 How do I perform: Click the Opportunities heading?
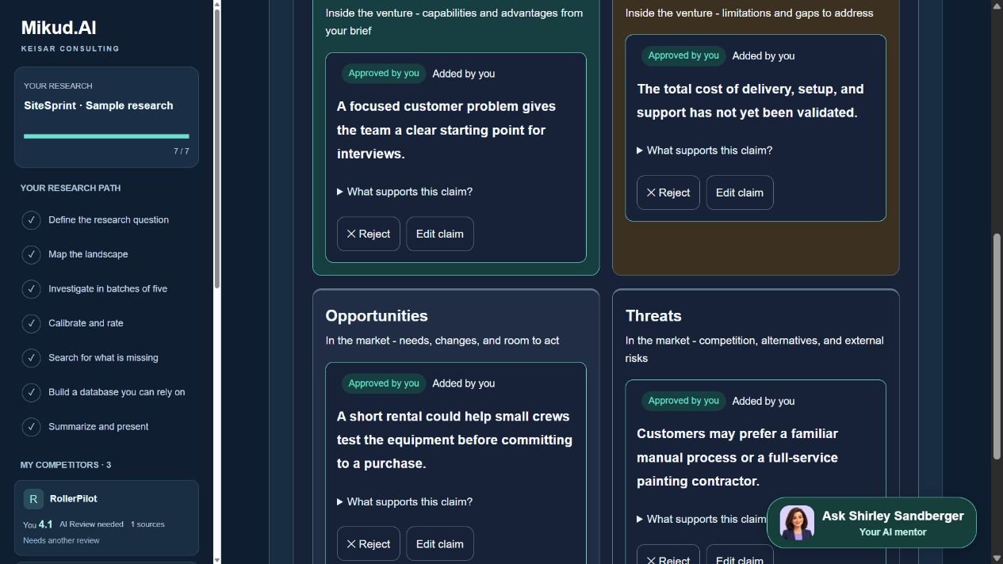377,315
